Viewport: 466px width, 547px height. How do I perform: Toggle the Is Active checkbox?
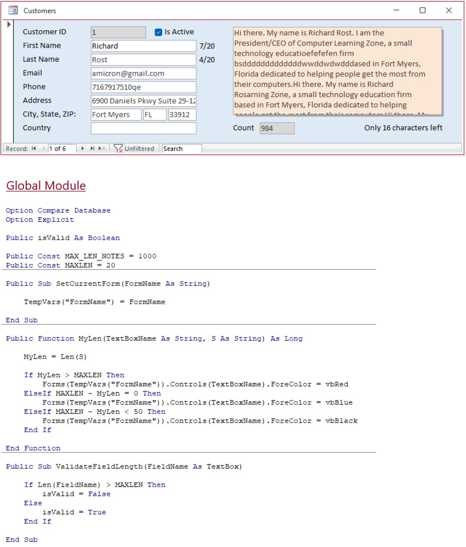click(158, 31)
